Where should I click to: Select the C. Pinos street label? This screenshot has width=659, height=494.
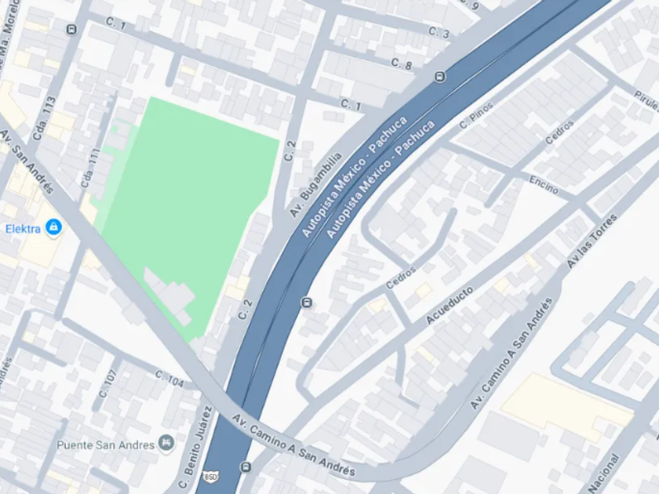coord(475,115)
